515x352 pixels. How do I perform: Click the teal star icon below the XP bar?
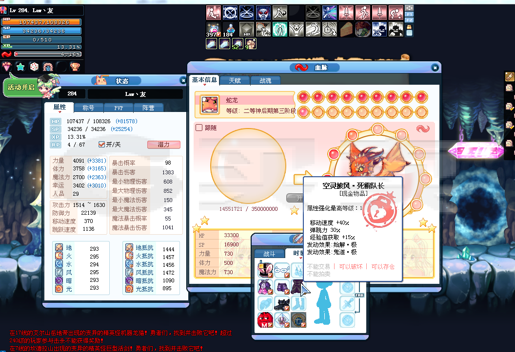tap(20, 67)
